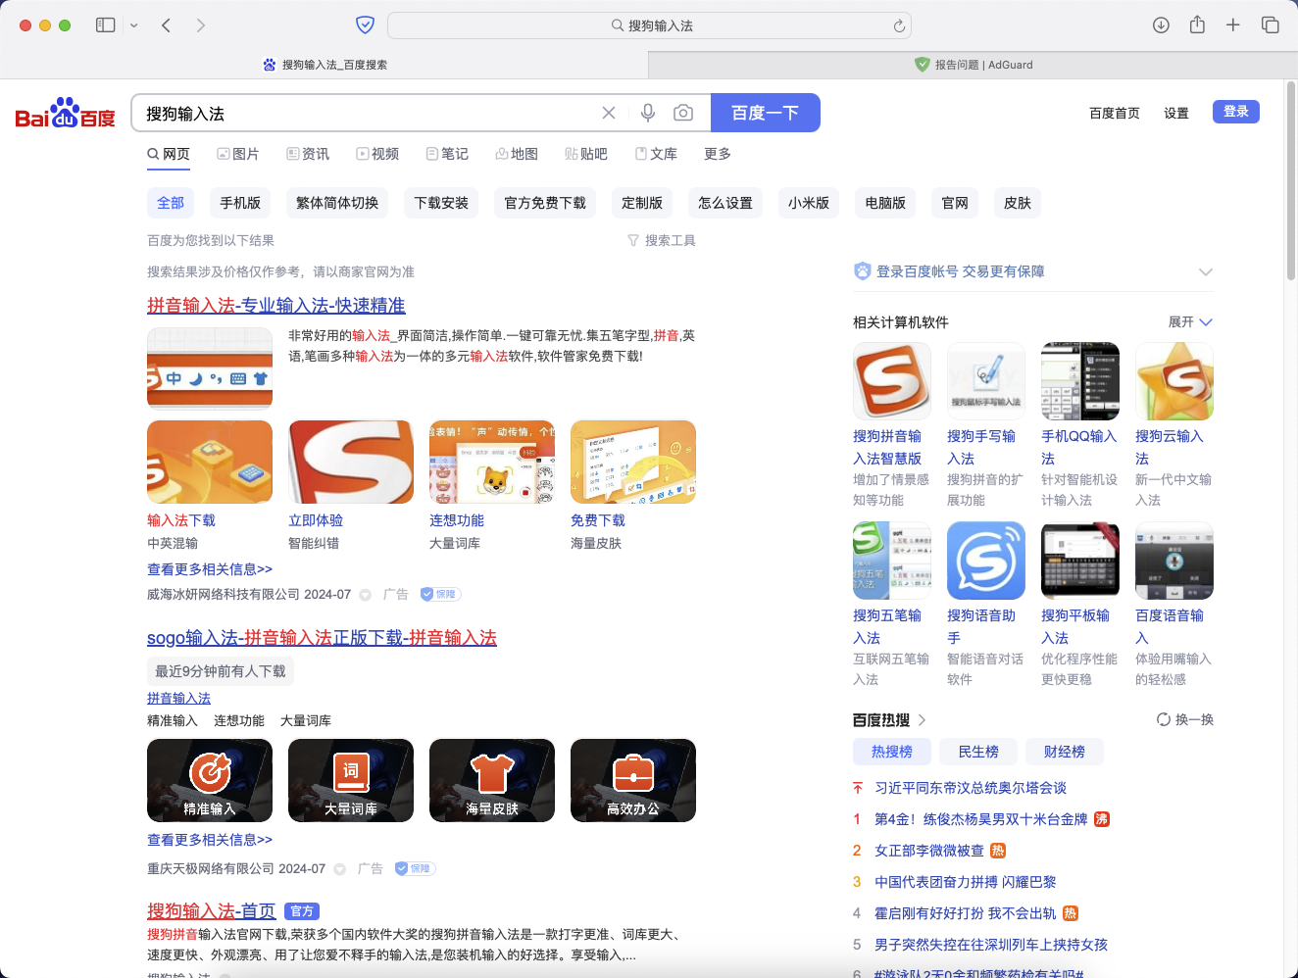Open the 搜狗语音助手 blue icon
Screen dimensions: 1298x978
pos(986,561)
